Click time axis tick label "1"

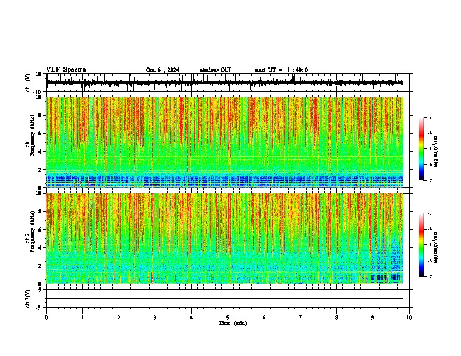click(82, 318)
